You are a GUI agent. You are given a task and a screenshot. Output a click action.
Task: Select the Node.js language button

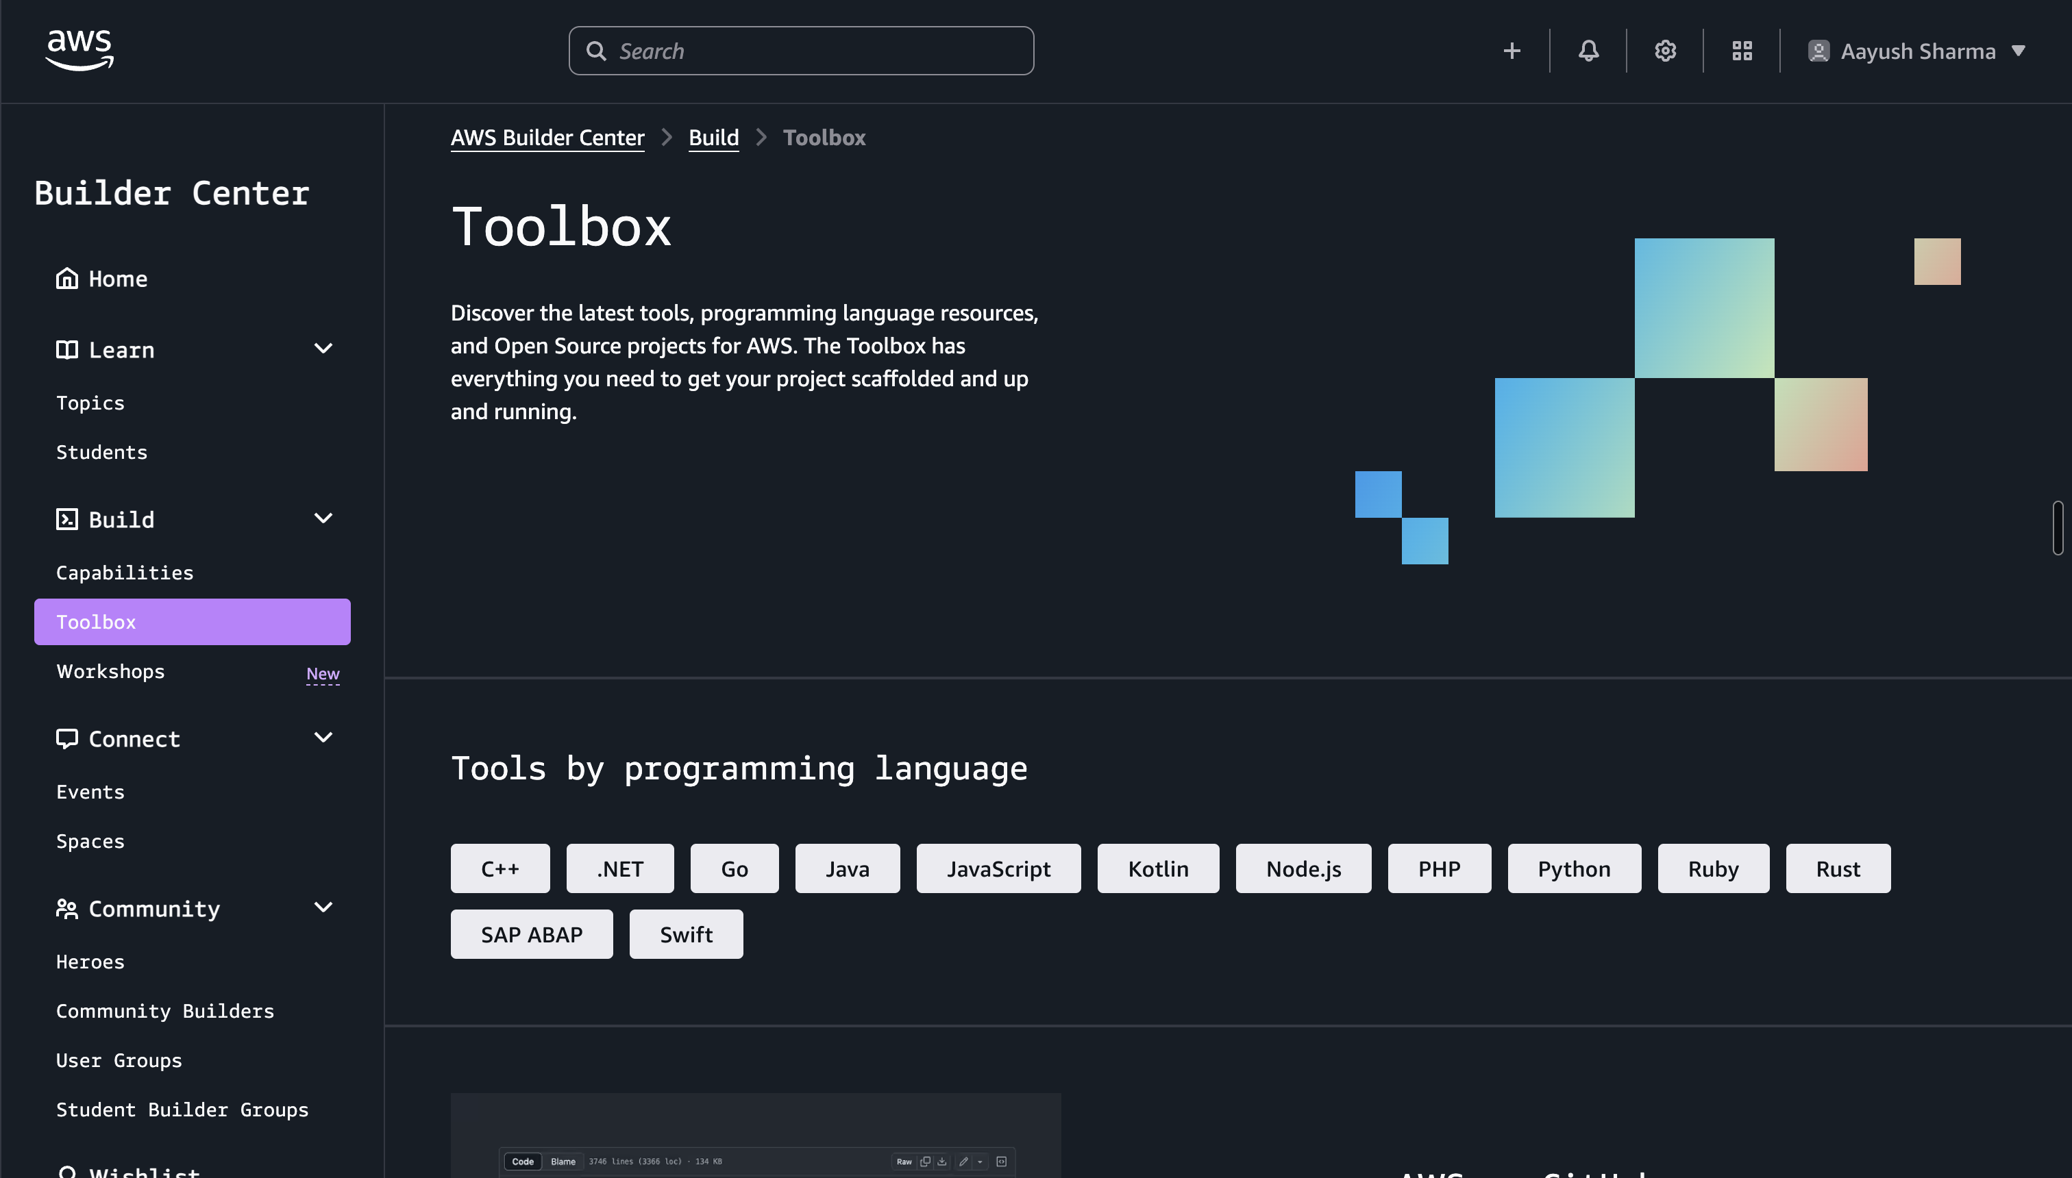point(1304,869)
